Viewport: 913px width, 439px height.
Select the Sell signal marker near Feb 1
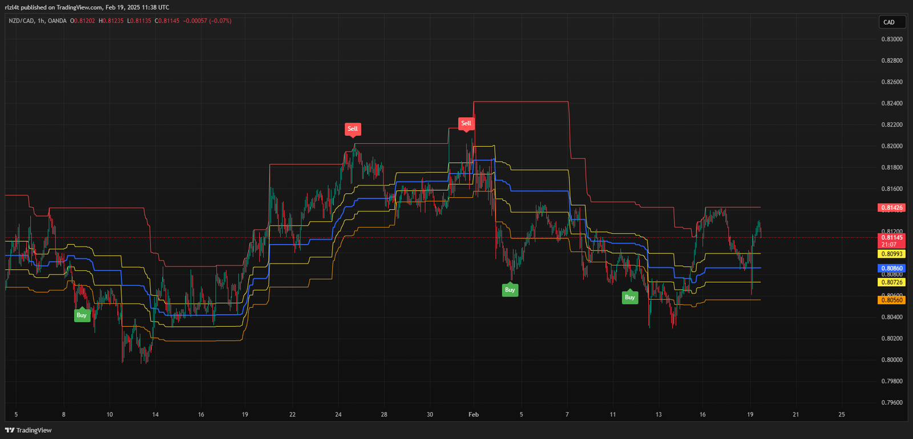(x=466, y=123)
